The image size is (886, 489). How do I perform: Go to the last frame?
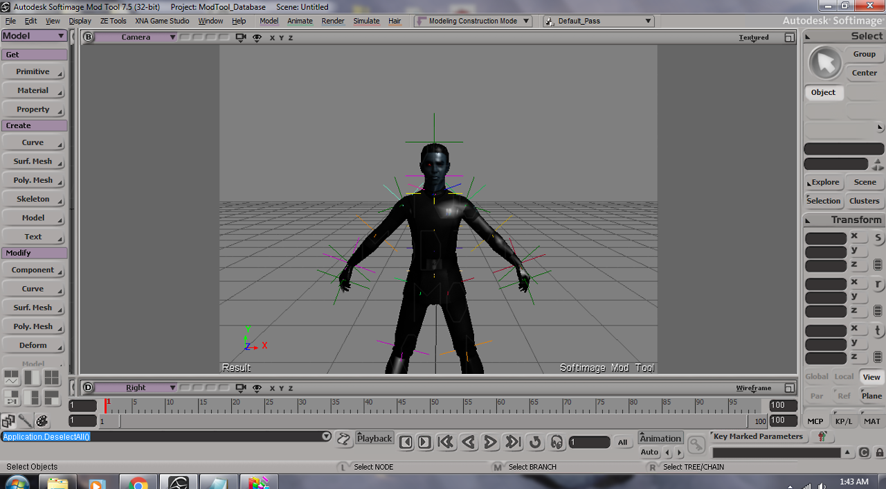[x=513, y=442]
